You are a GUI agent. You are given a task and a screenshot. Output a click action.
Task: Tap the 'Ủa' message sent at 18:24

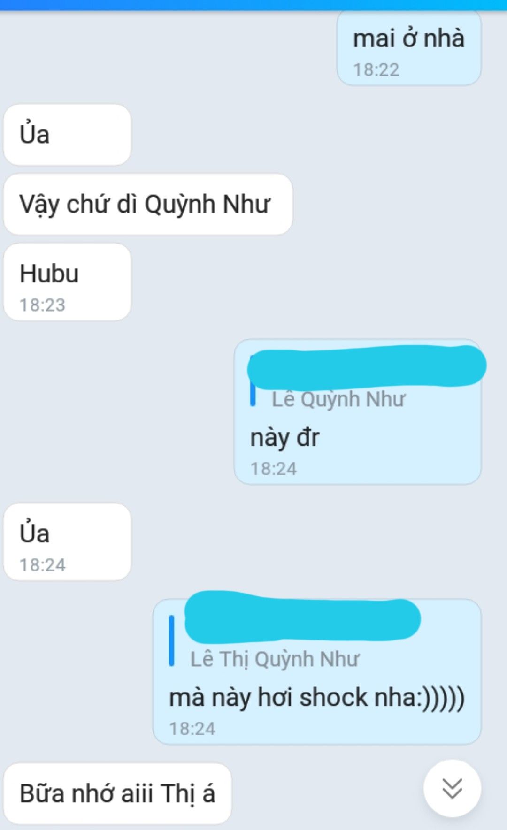click(67, 541)
